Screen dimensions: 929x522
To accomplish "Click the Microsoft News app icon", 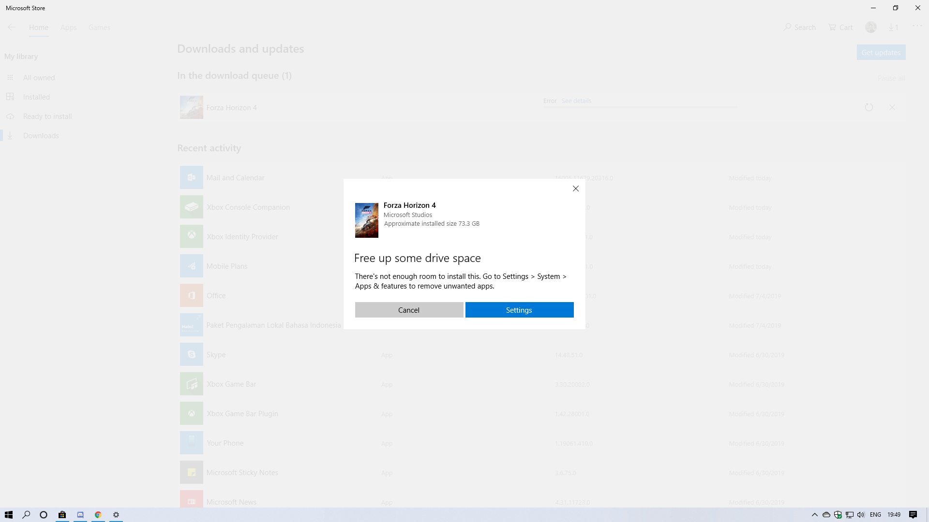I will click(x=192, y=499).
